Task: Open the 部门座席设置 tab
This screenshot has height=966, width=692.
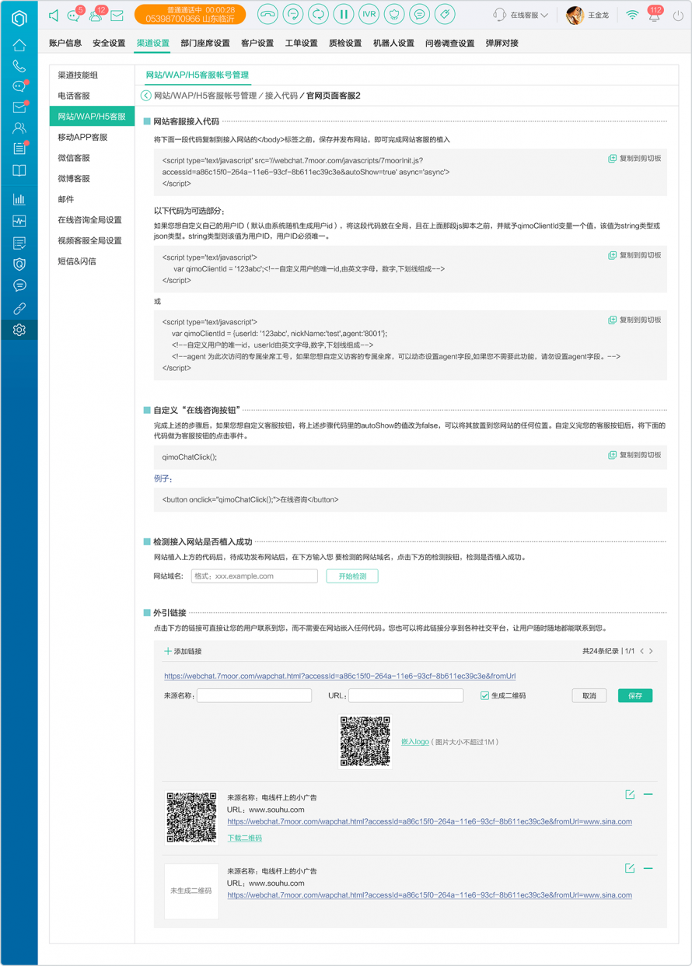Action: 205,44
